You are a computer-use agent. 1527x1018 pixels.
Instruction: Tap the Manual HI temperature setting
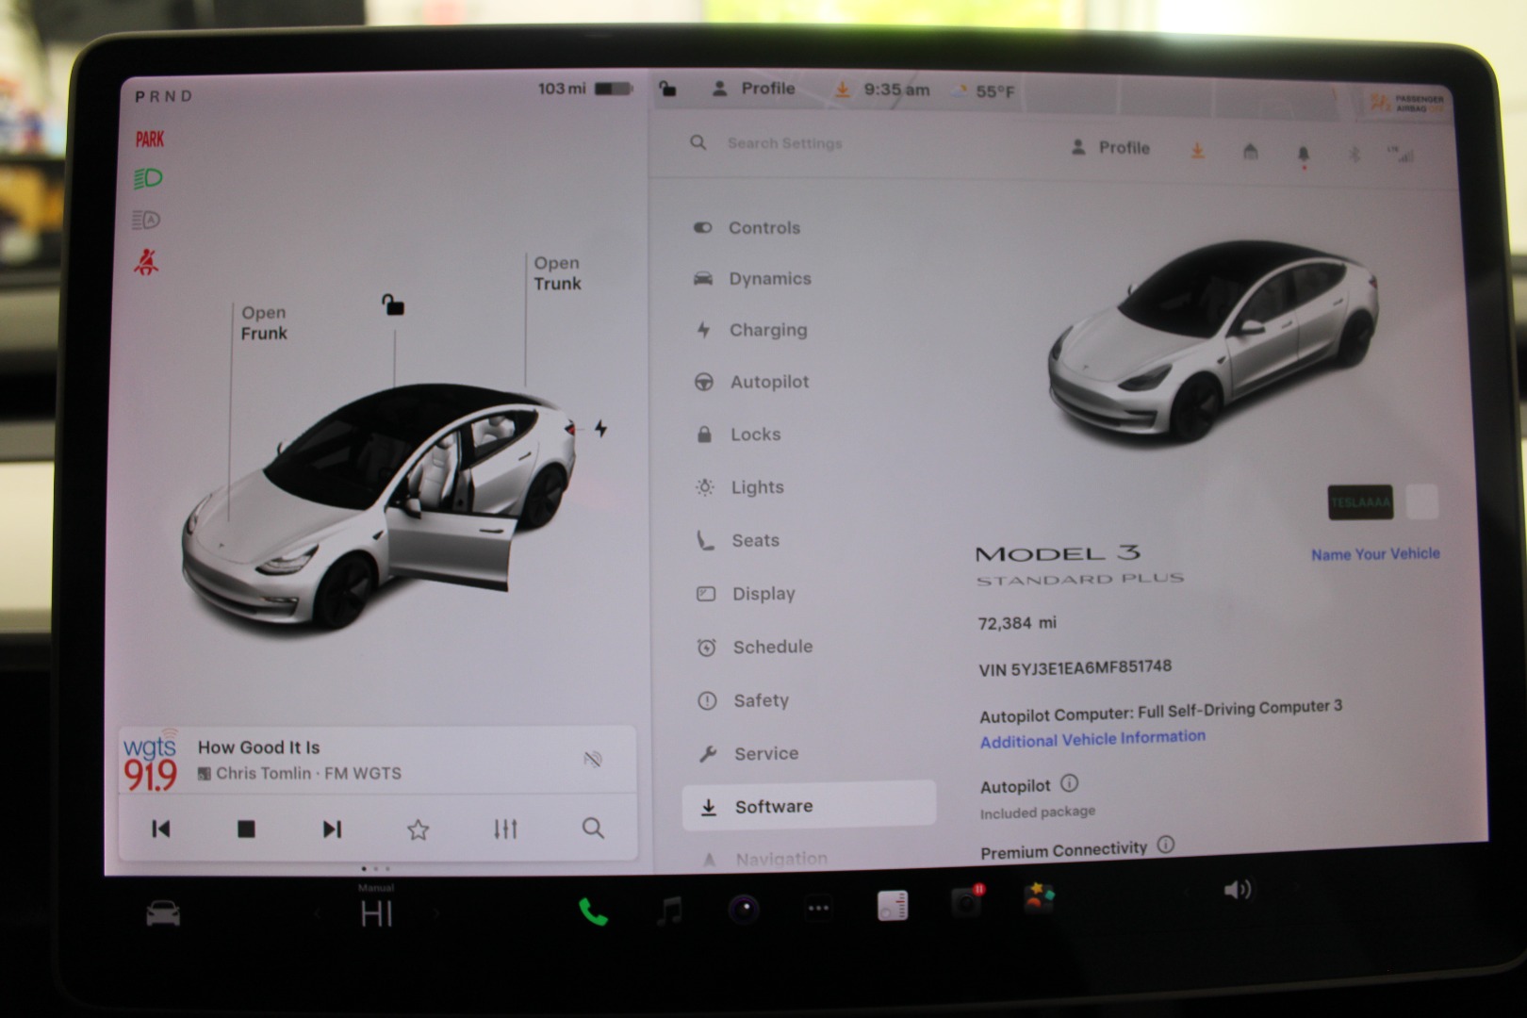click(x=376, y=909)
